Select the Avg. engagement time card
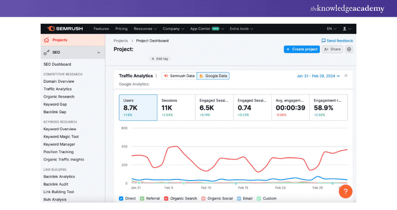This screenshot has height=210, width=397. tap(291, 107)
